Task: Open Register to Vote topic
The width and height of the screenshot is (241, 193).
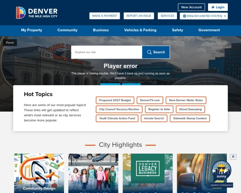Action: [x=159, y=109]
